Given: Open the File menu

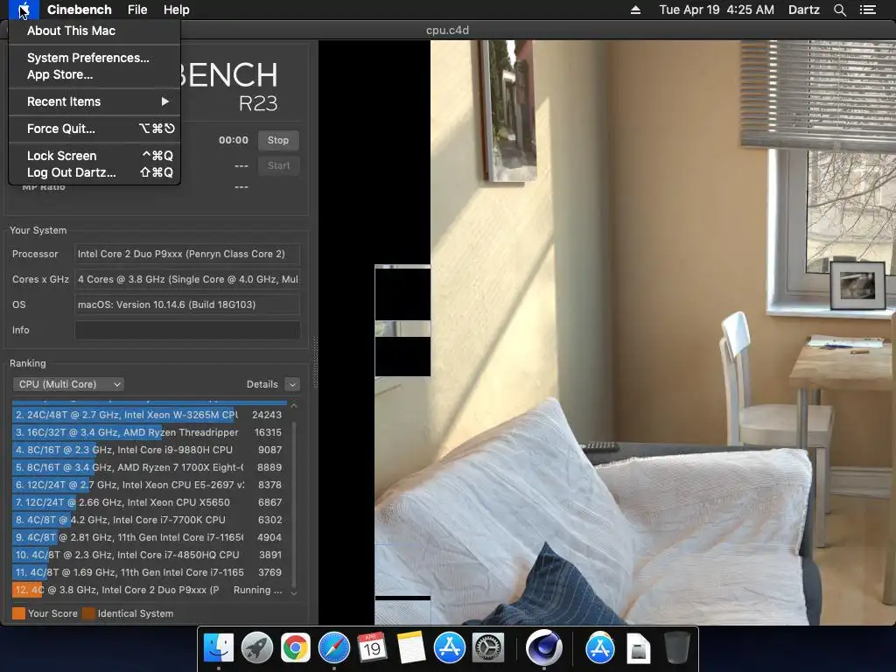Looking at the screenshot, I should coord(137,10).
